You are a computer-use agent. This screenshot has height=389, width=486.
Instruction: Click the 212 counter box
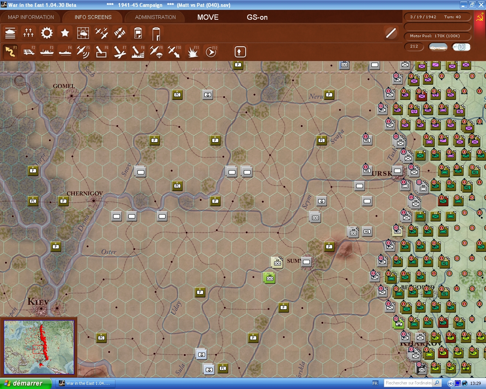click(x=414, y=46)
